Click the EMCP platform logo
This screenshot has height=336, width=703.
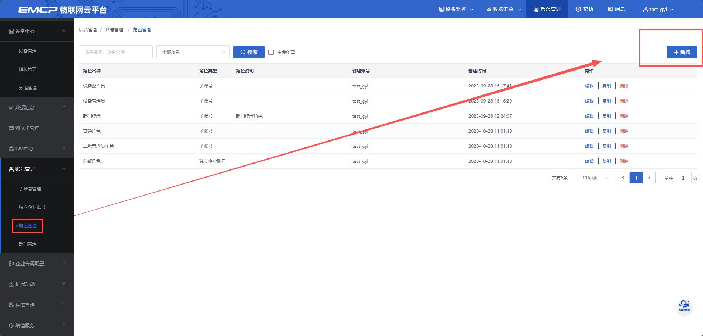pyautogui.click(x=63, y=10)
